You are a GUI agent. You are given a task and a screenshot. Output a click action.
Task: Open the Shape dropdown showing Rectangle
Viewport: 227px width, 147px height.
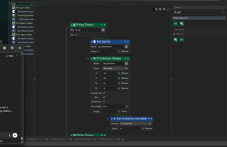click(x=115, y=69)
